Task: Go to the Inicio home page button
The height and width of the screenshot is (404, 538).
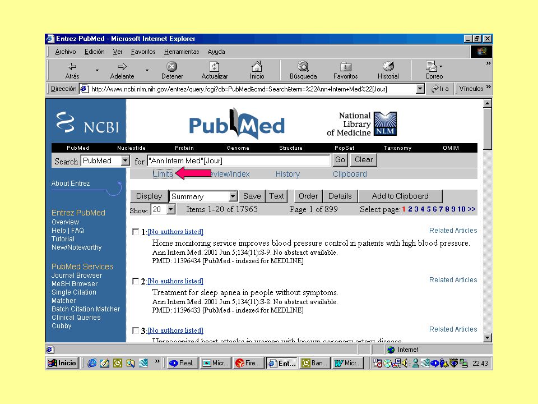Action: pos(257,71)
